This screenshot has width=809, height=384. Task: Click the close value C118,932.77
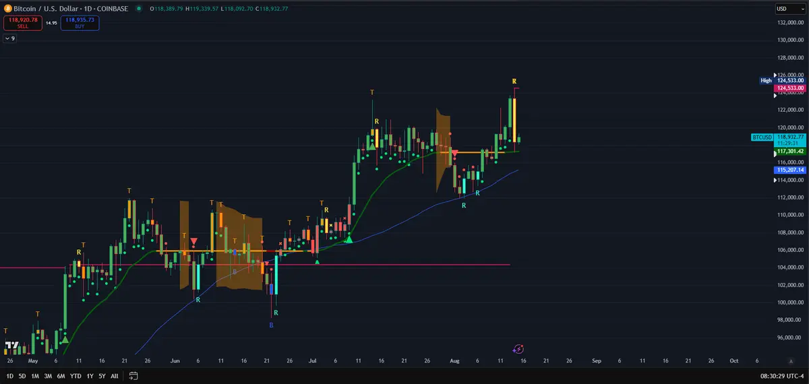click(x=273, y=9)
